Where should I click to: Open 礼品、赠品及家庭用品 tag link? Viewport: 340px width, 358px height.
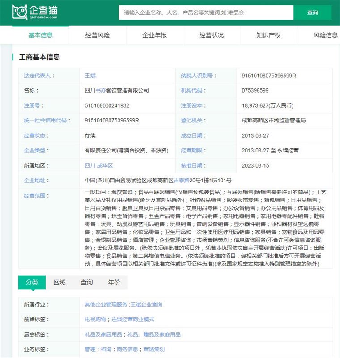(x=154, y=334)
